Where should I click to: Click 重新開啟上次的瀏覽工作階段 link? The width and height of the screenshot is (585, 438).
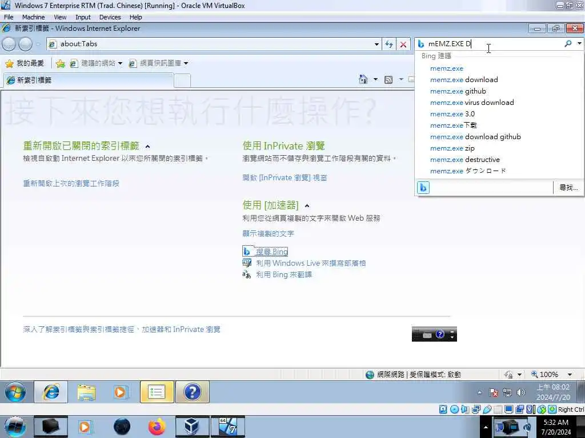[x=71, y=183]
